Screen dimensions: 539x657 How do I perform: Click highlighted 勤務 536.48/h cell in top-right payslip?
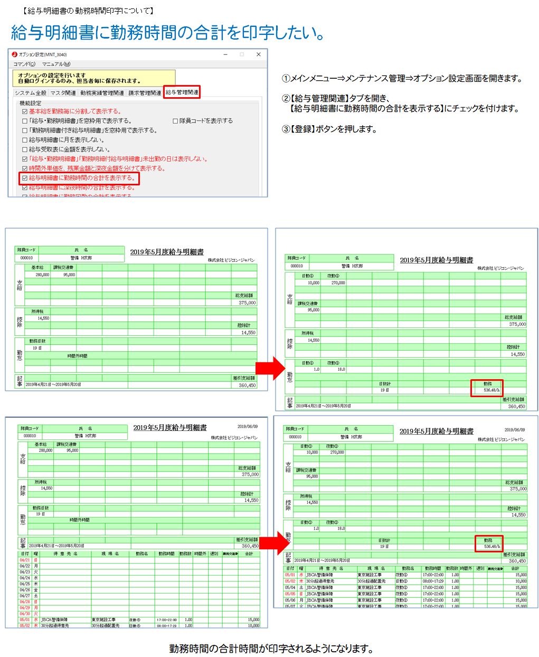pos(486,388)
